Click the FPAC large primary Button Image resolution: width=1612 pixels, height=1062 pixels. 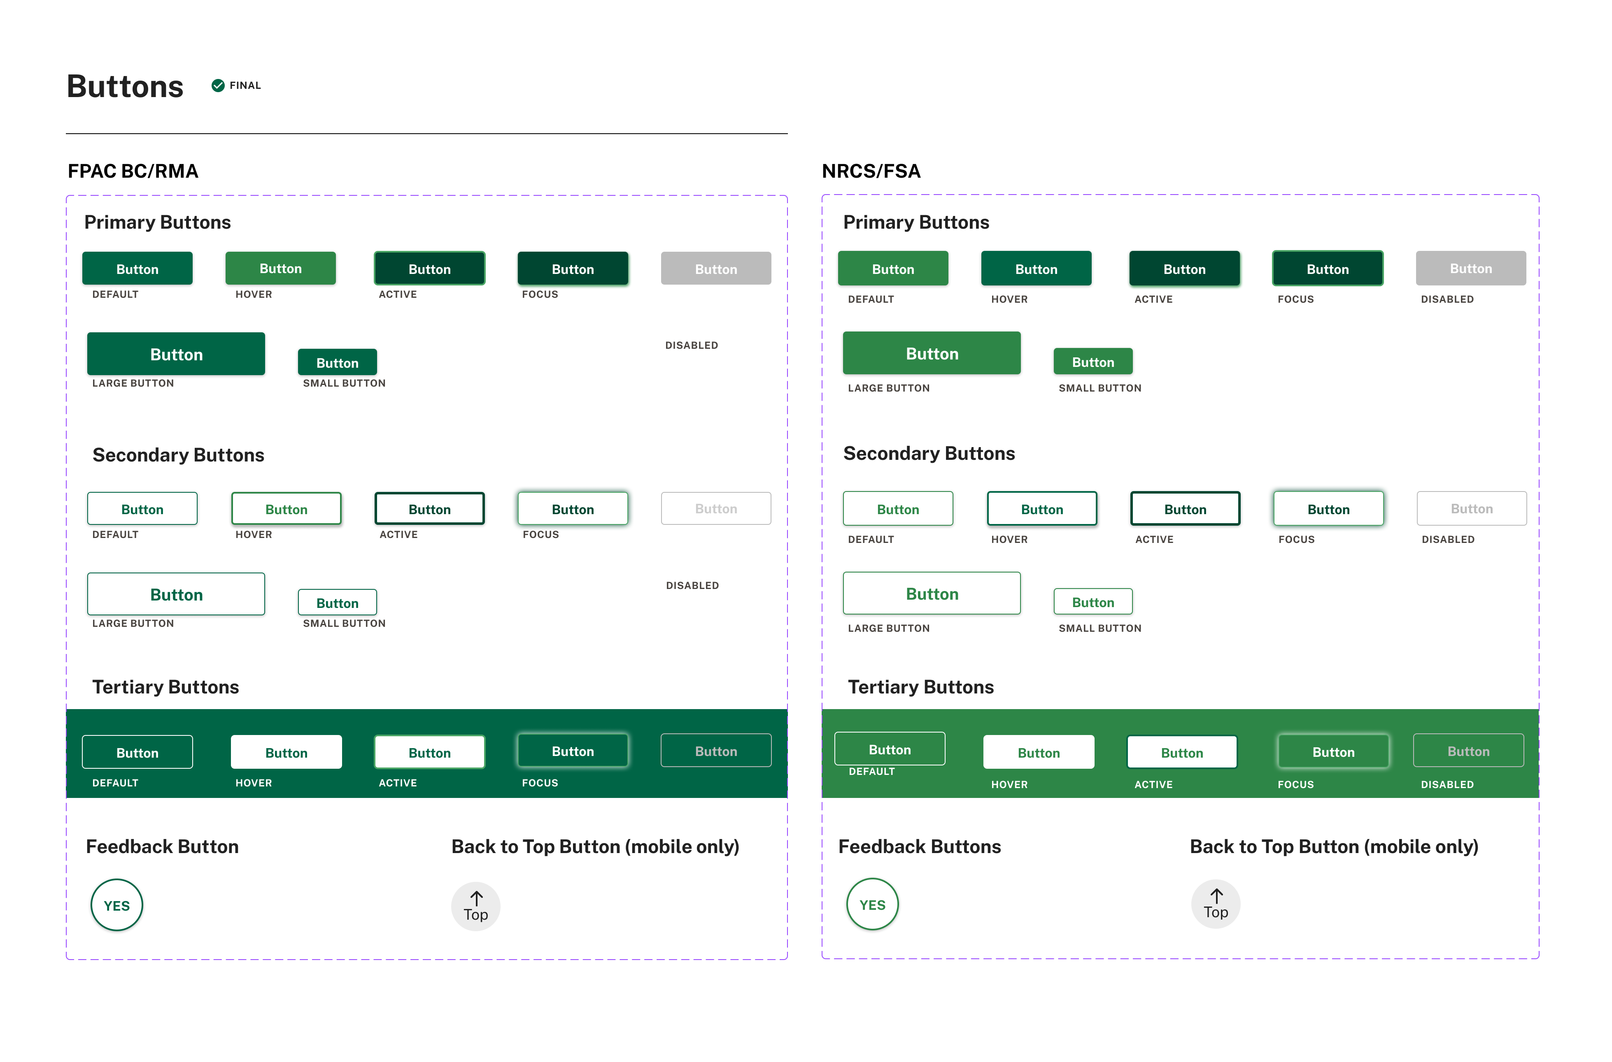click(x=176, y=354)
